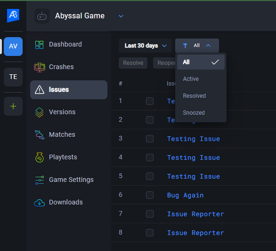The width and height of the screenshot is (276, 251).
Task: Select the Active filter option
Action: pos(201,79)
